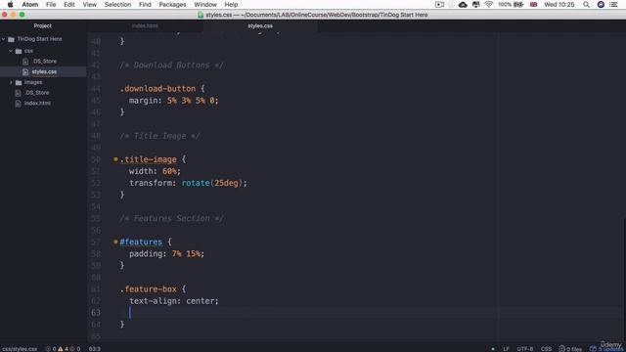
Task: Open the git 0 files status
Action: (570, 349)
